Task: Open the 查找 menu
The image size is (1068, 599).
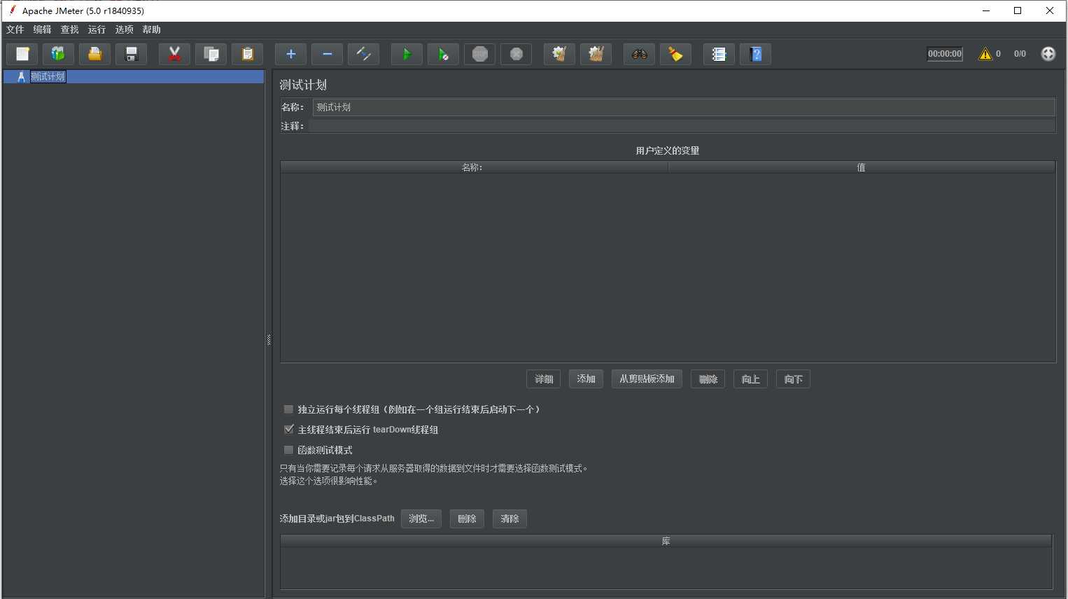Action: (x=69, y=29)
